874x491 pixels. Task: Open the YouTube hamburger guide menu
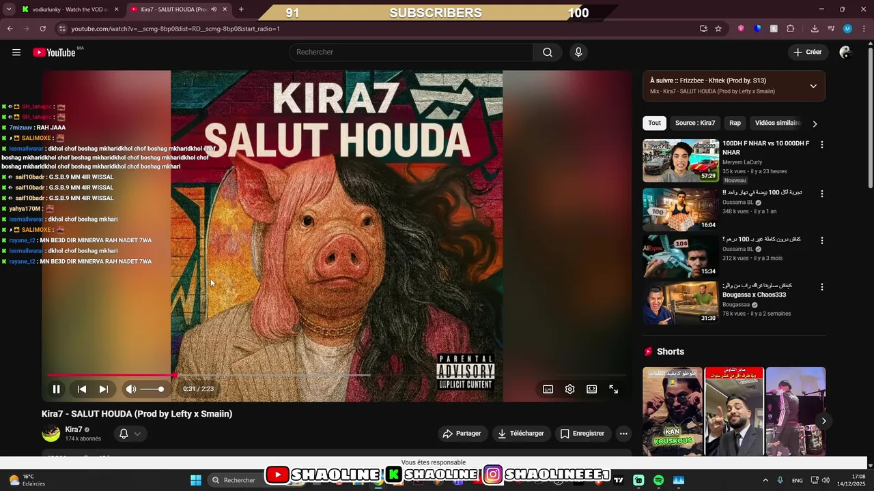16,53
